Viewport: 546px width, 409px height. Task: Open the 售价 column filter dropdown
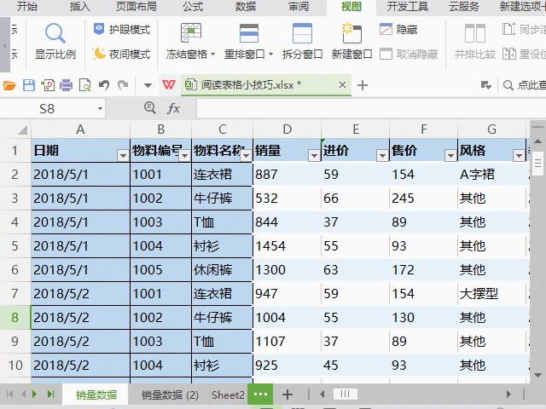coord(450,155)
